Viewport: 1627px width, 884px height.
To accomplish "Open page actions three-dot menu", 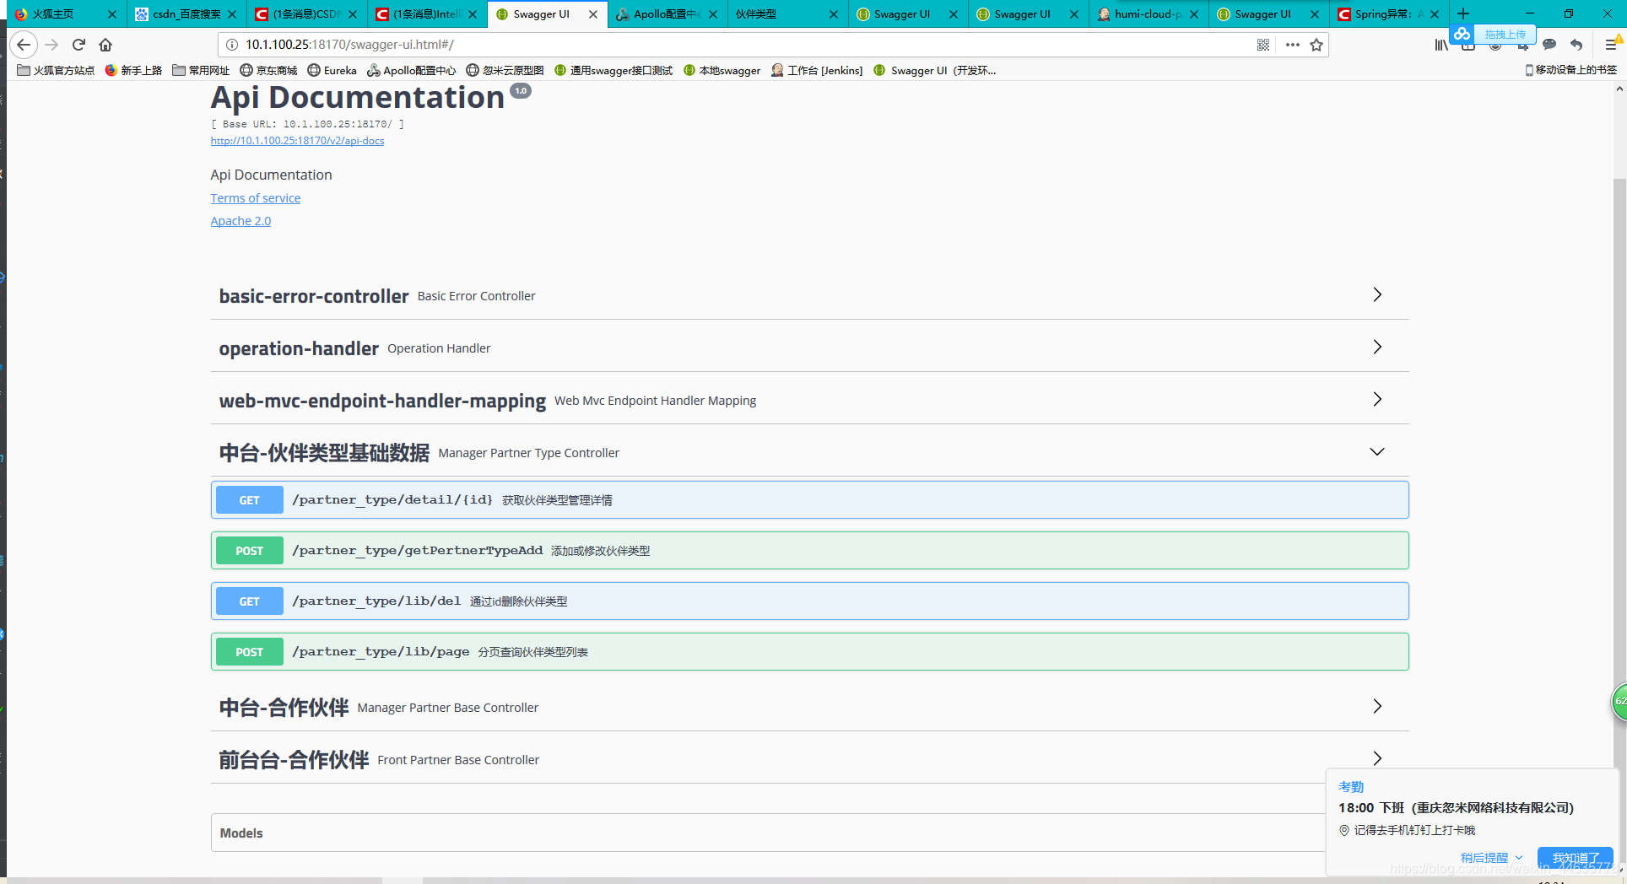I will click(x=1292, y=45).
